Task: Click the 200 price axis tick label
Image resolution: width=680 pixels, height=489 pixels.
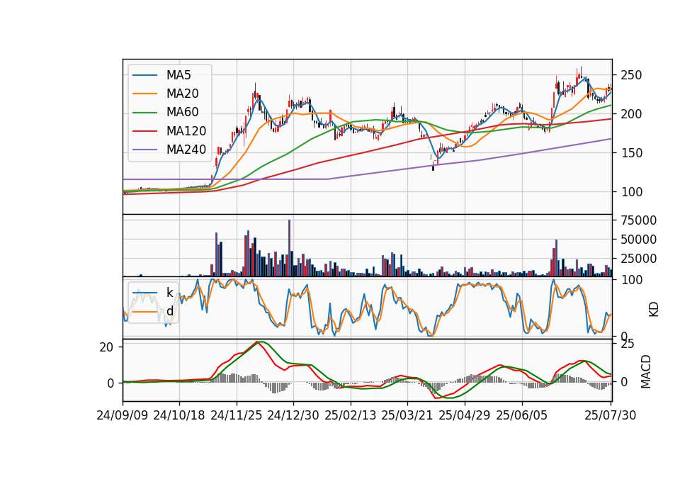Action: point(631,114)
